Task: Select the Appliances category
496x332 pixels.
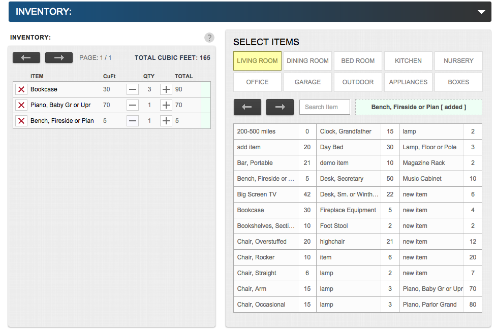Action: [x=408, y=82]
